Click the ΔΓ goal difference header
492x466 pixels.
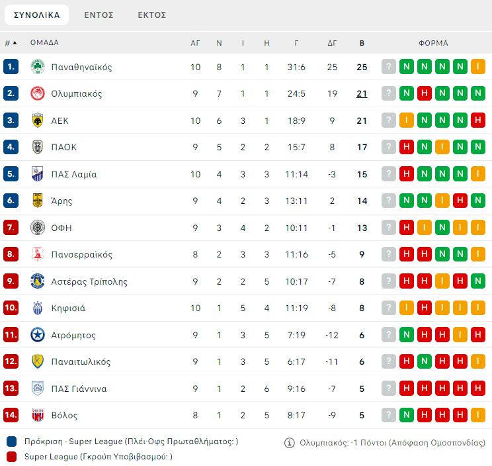[x=332, y=43]
